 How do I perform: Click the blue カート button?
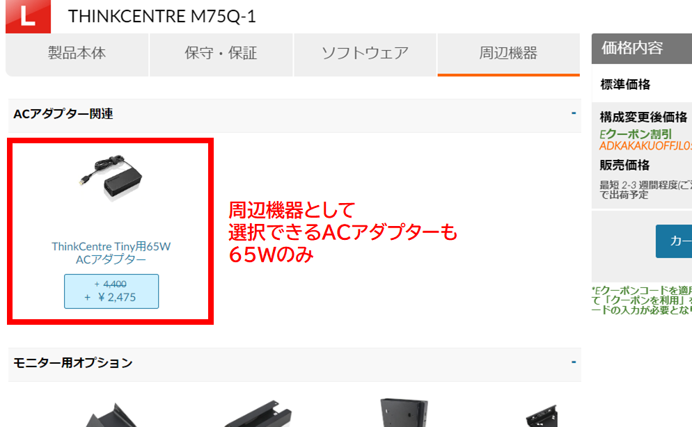673,241
